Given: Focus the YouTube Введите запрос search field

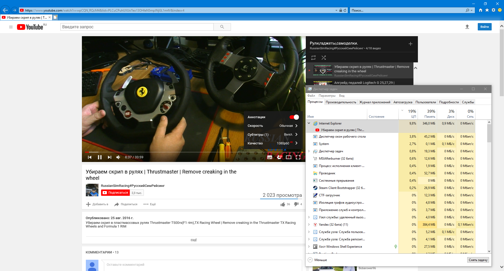Looking at the screenshot, I should 137,27.
